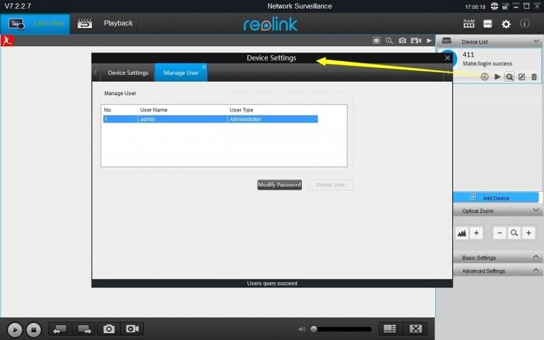This screenshot has width=544, height=340.
Task: Select the Device Settings tab in dialog
Action: point(128,73)
